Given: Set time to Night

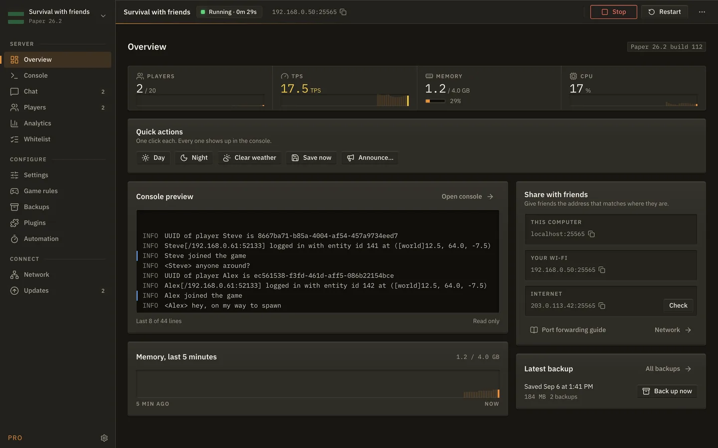Looking at the screenshot, I should (x=193, y=158).
